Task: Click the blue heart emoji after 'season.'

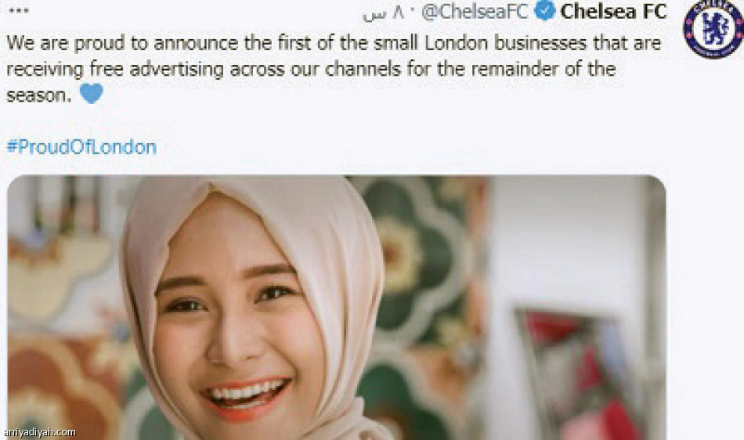Action: point(91,93)
